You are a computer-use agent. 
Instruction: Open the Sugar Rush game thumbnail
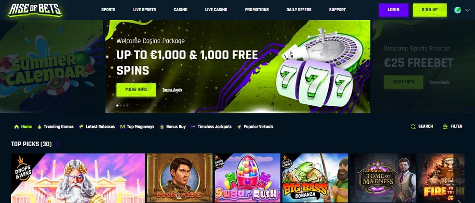[x=246, y=178]
